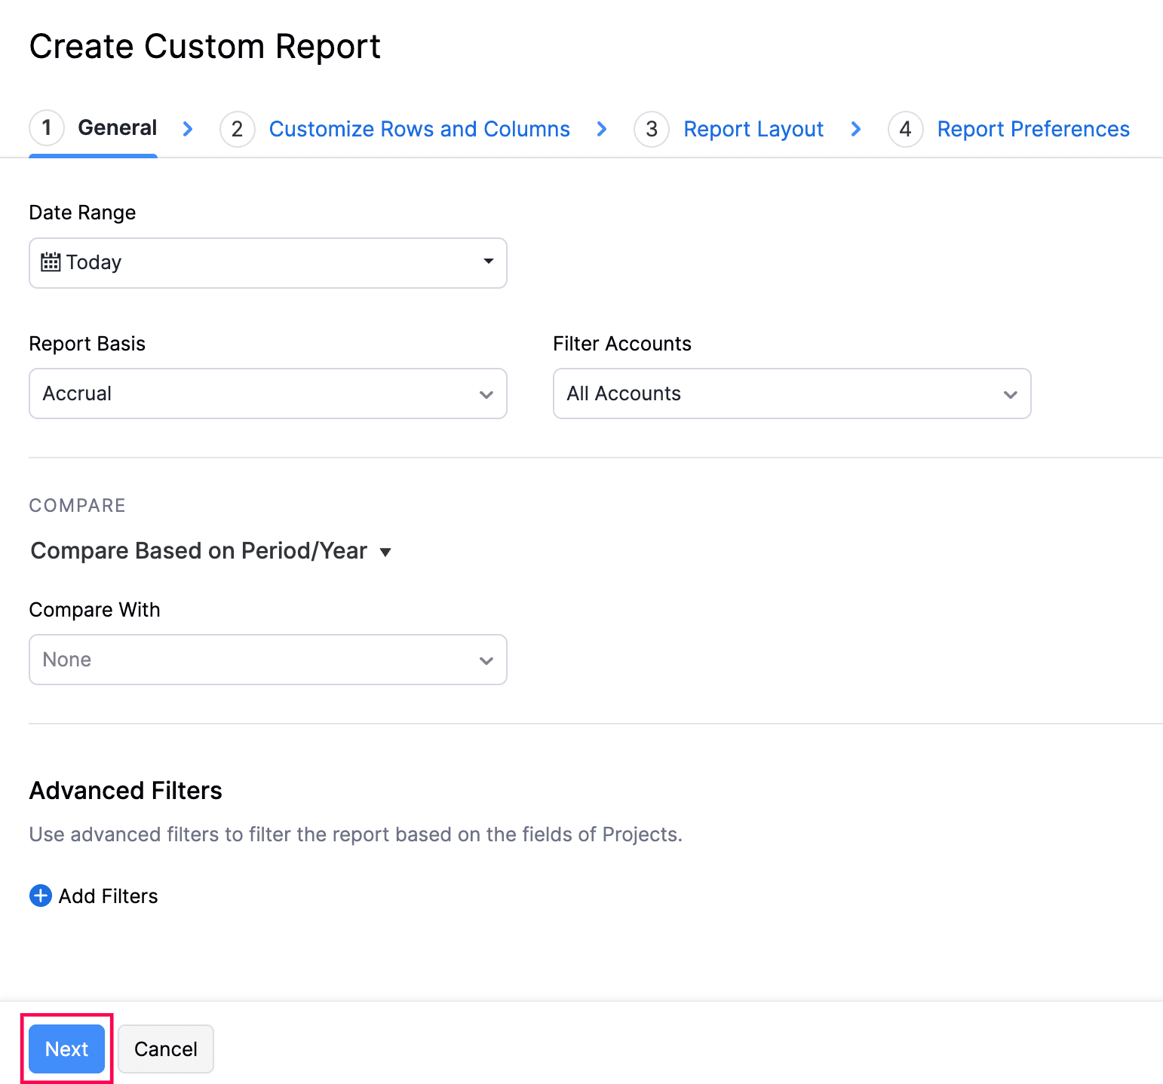1163x1084 pixels.
Task: Click the Add Filters link text
Action: click(109, 896)
